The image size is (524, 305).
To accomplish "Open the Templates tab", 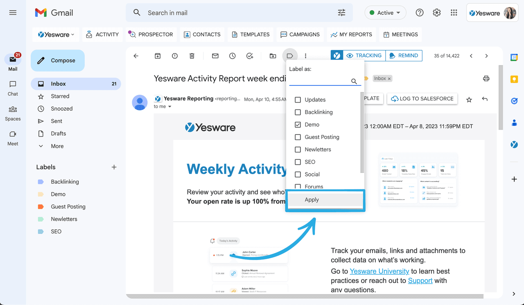I will pos(251,35).
